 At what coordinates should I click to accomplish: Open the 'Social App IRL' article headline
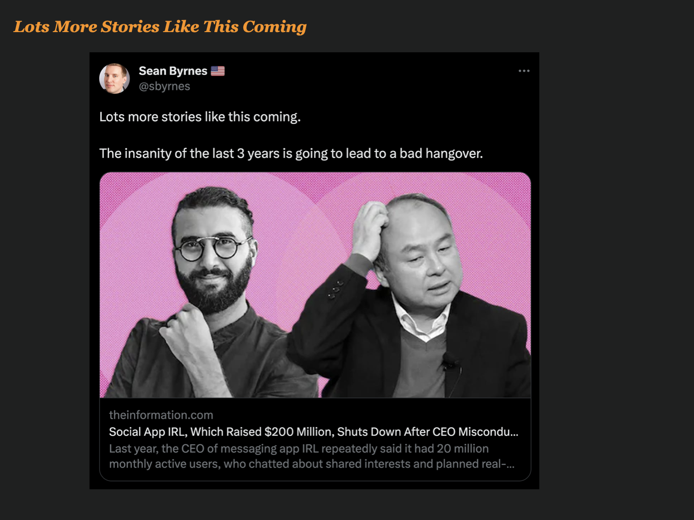pyautogui.click(x=313, y=432)
